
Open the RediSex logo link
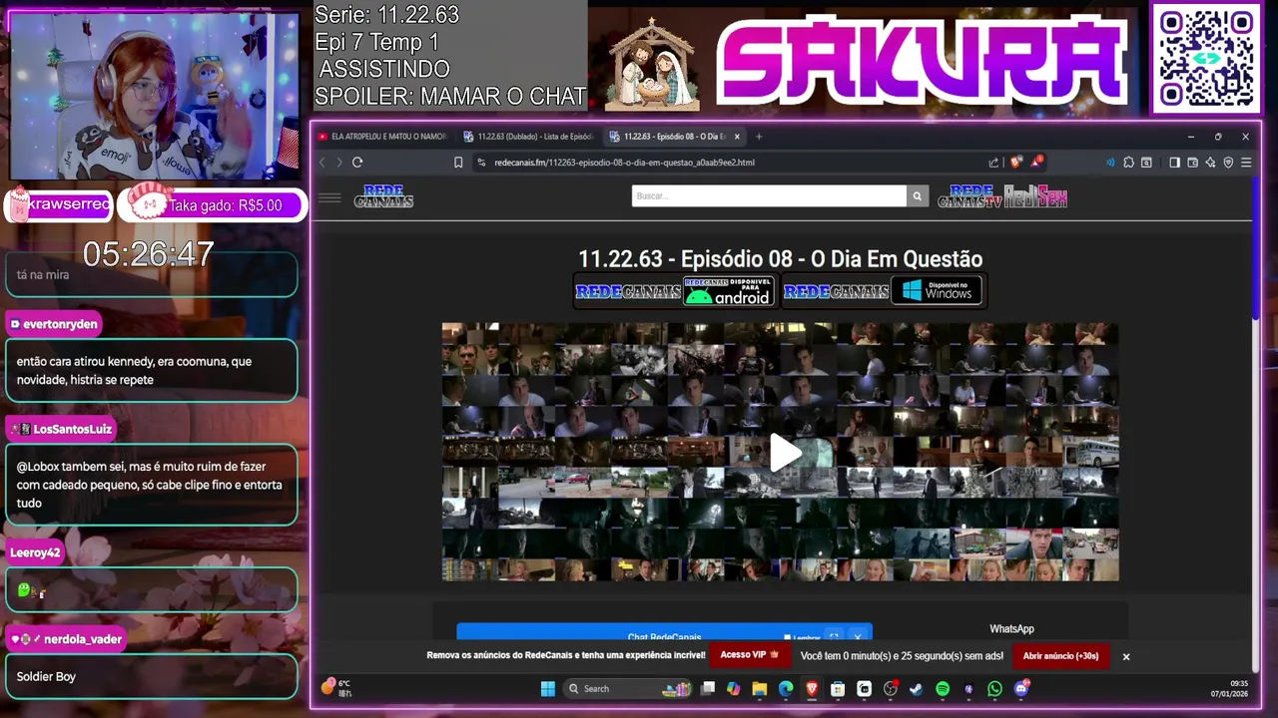click(x=1035, y=196)
